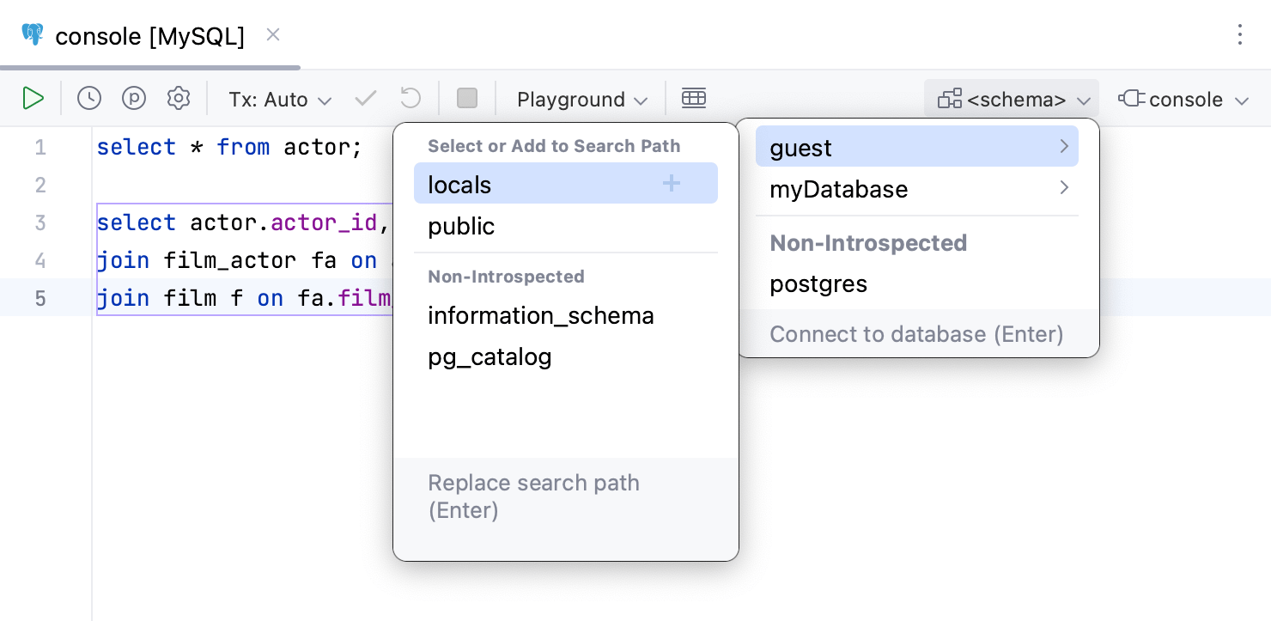Select the public schema entry

(x=461, y=226)
